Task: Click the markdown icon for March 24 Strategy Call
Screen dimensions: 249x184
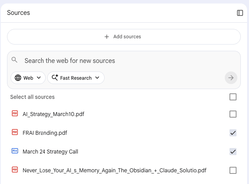Action: tap(15, 151)
